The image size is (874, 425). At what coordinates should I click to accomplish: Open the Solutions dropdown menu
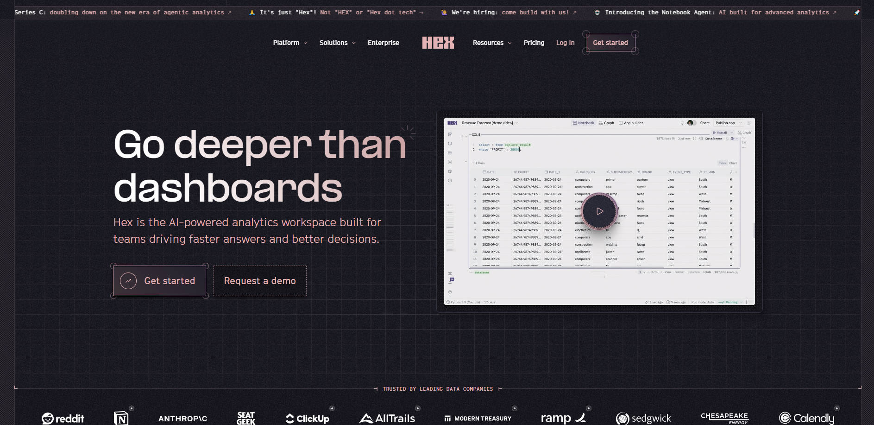(x=337, y=43)
